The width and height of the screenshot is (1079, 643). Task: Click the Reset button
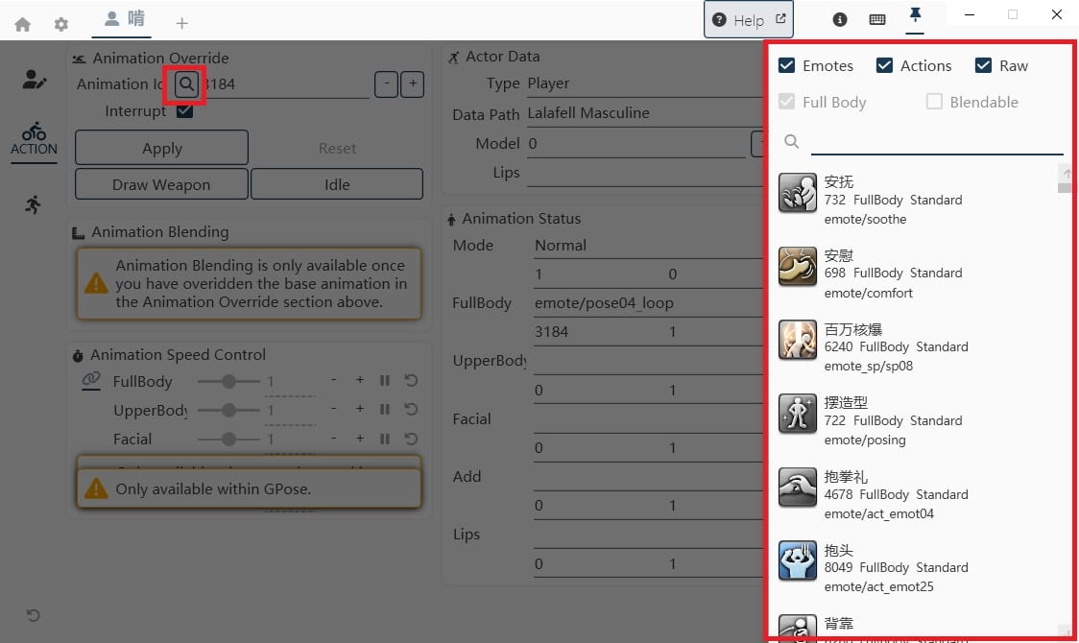337,148
